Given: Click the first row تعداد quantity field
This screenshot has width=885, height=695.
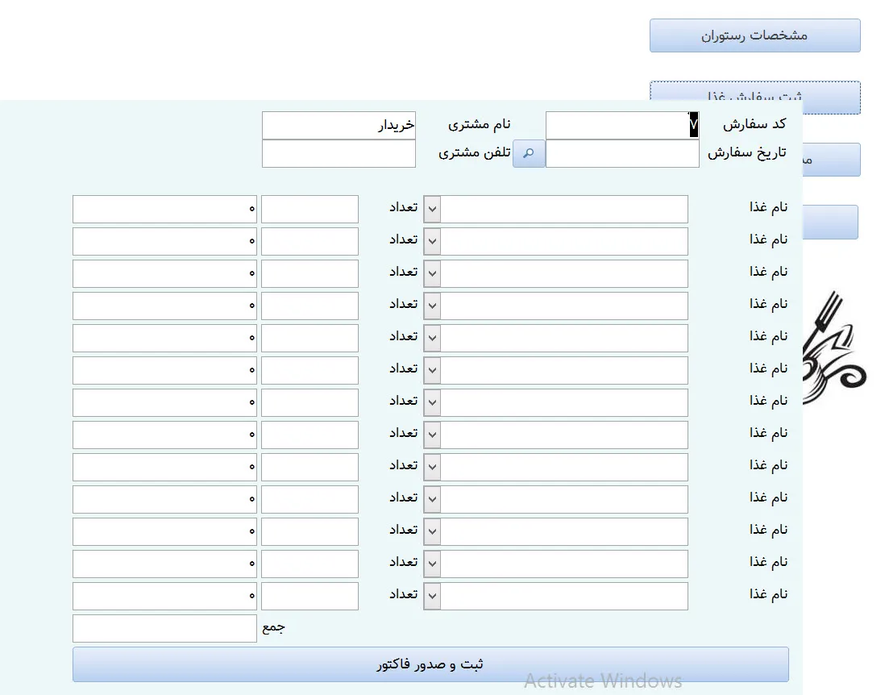Looking at the screenshot, I should 310,210.
